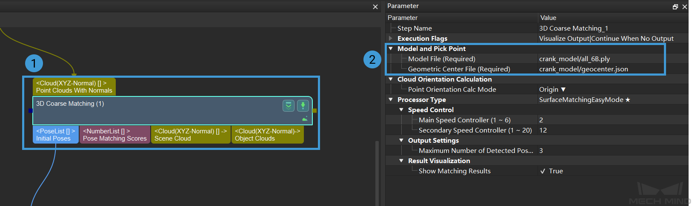Viewport: 692px width, 206px height.
Task: Click the blue input connector on step's left edge
Action: point(31,111)
